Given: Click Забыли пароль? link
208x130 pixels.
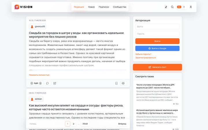Looking at the screenshot, I should (143, 54).
